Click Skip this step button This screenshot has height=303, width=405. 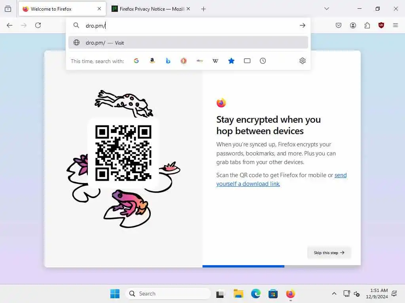tap(329, 252)
